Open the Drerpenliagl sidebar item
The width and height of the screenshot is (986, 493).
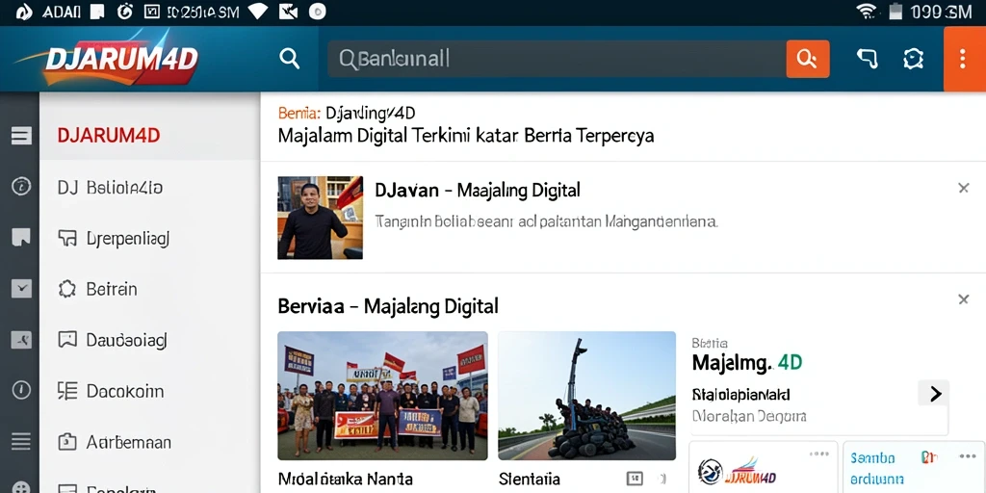pos(149,239)
